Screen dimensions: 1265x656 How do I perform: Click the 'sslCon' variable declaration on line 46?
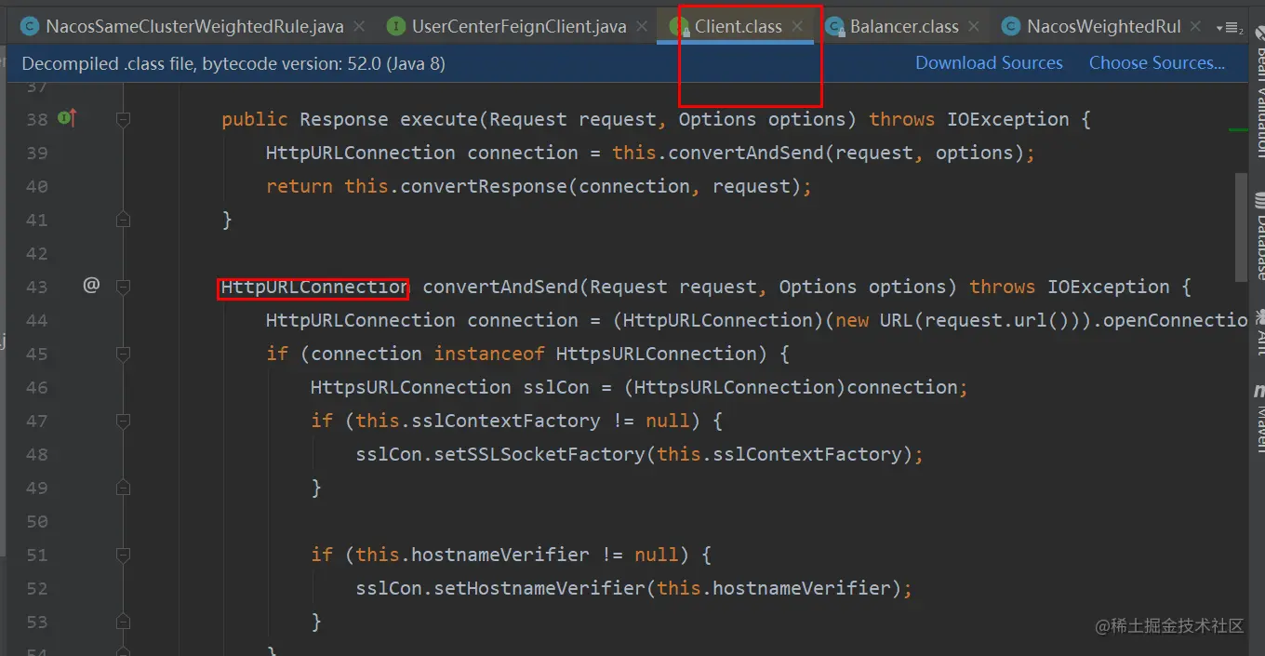(x=556, y=387)
